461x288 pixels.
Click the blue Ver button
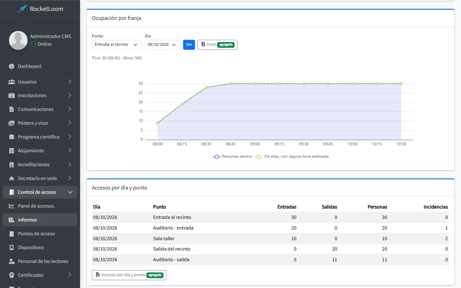pyautogui.click(x=189, y=45)
